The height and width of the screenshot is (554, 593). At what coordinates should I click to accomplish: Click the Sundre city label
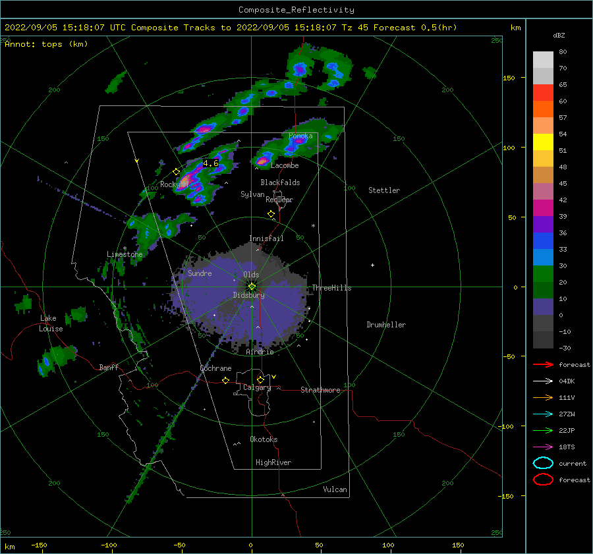[x=200, y=273]
